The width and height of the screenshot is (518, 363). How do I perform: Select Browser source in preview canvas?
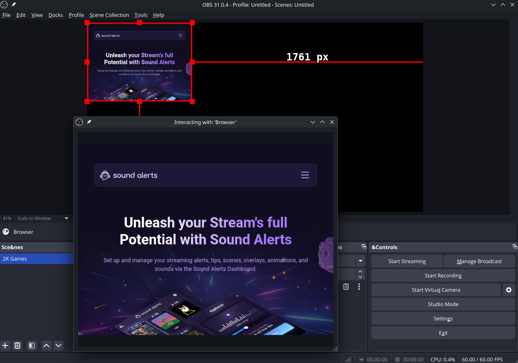pyautogui.click(x=140, y=62)
